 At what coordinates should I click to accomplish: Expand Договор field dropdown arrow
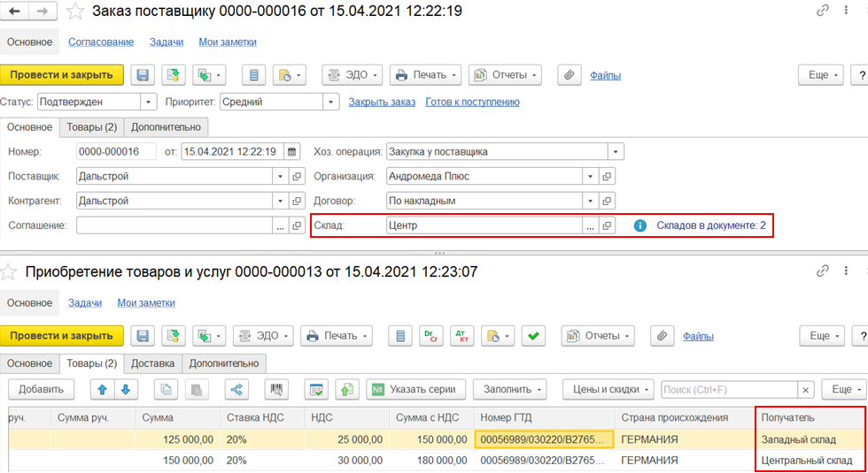[590, 201]
